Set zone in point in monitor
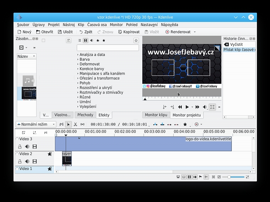This screenshot has height=202, width=270. (x=165, y=107)
